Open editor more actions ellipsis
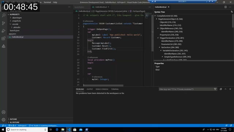This screenshot has width=234, height=132. click(x=150, y=7)
